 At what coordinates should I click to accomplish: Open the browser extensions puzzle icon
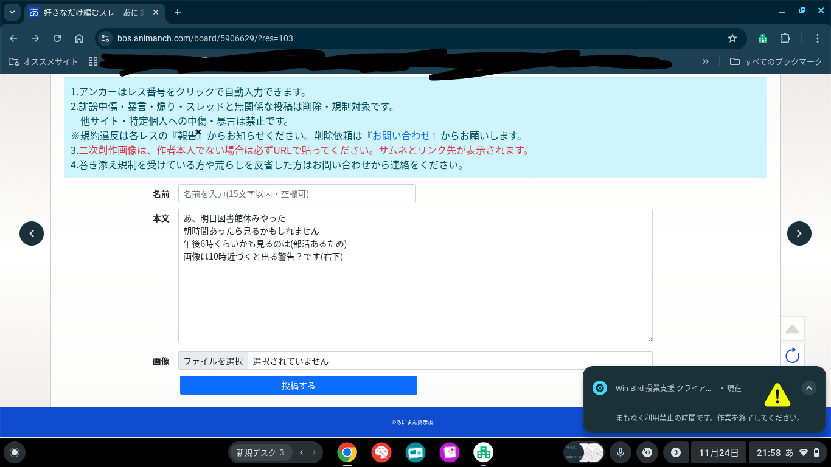(785, 38)
